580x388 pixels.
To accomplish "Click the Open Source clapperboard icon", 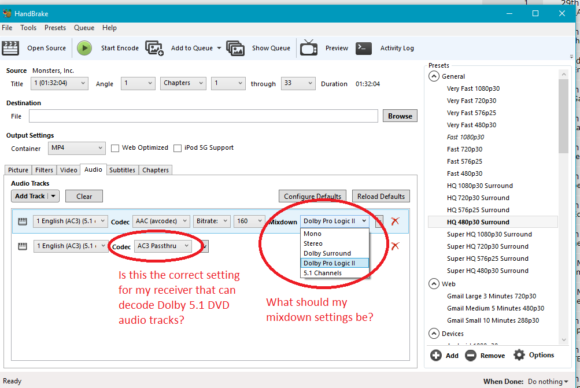I will [10, 48].
